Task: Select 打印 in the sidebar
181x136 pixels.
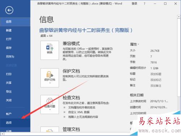Action: [x=15, y=74]
